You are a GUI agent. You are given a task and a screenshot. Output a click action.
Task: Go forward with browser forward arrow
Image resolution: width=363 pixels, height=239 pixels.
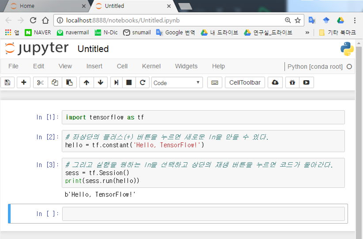pyautogui.click(x=21, y=20)
